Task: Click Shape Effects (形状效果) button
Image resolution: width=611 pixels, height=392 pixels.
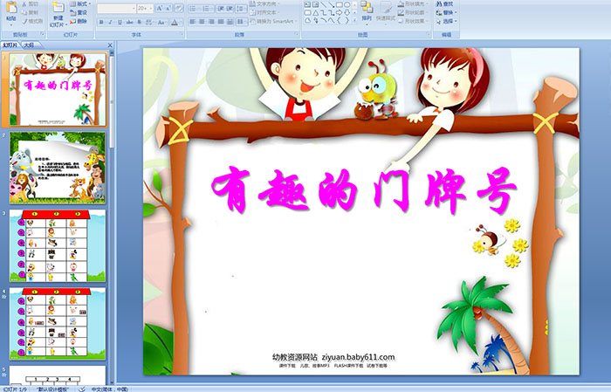Action: (x=414, y=21)
